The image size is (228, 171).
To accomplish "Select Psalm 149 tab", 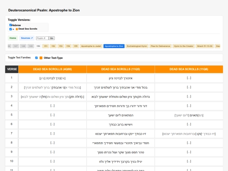I will coord(31,46).
